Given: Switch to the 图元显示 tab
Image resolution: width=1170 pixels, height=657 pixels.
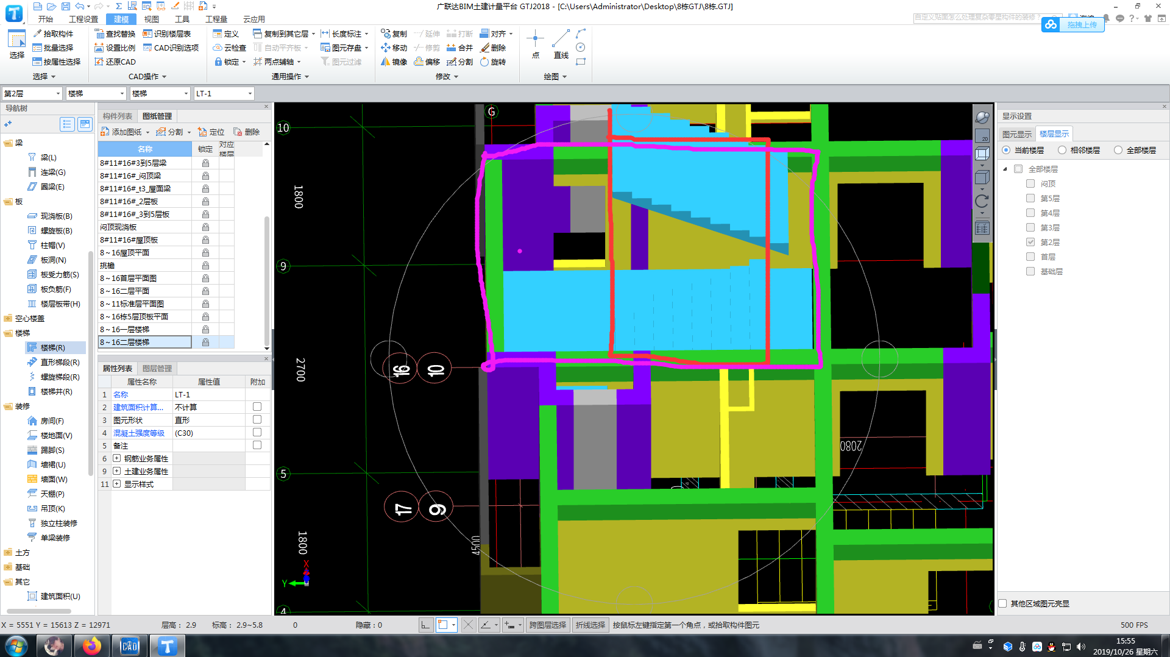Looking at the screenshot, I should [1017, 134].
